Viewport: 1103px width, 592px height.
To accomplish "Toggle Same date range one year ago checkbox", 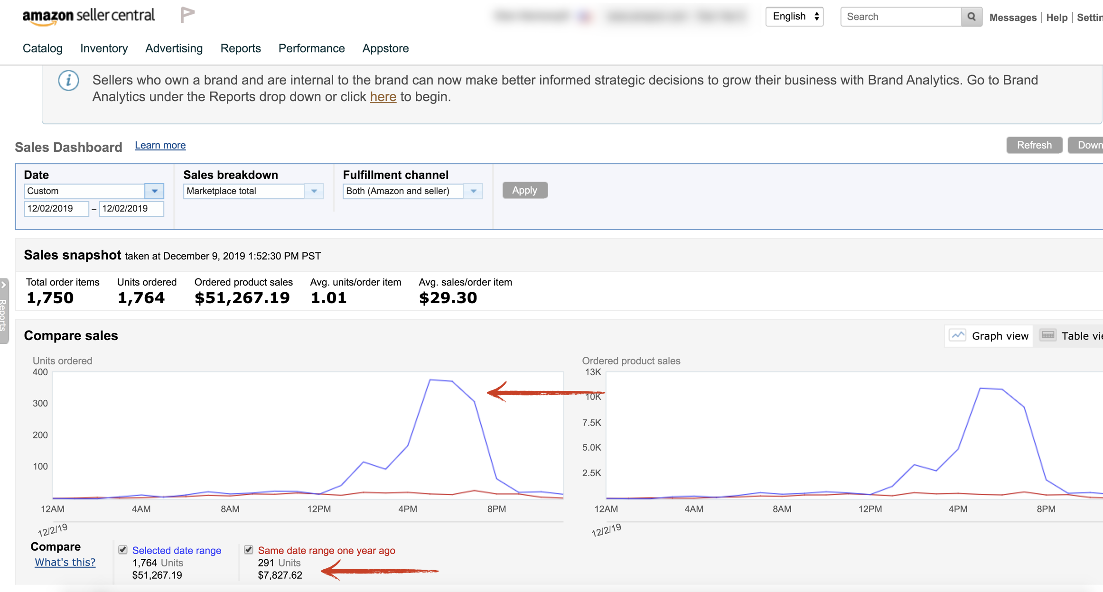I will (249, 550).
